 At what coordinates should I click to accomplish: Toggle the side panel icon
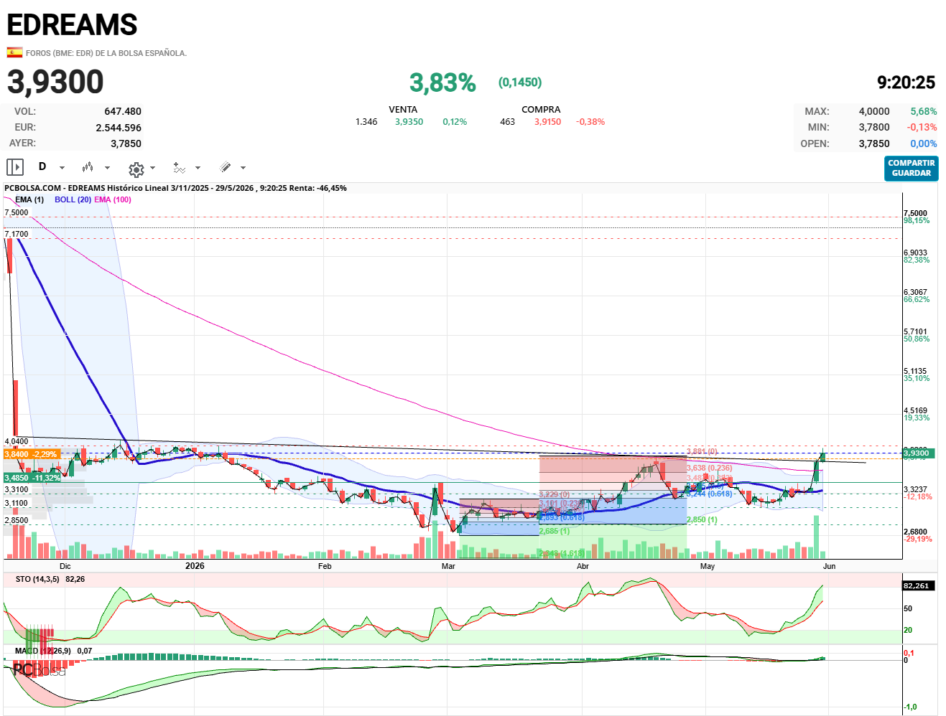15,167
